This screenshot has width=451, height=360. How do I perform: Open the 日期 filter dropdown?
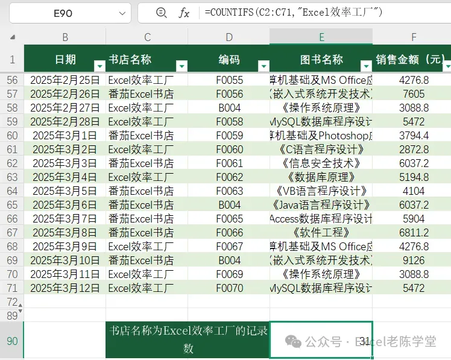click(100, 66)
